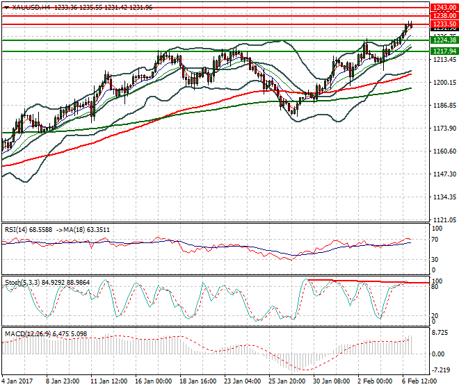The width and height of the screenshot is (459, 389).
Task: Click the Stochastic 80 level label
Action: (435, 287)
